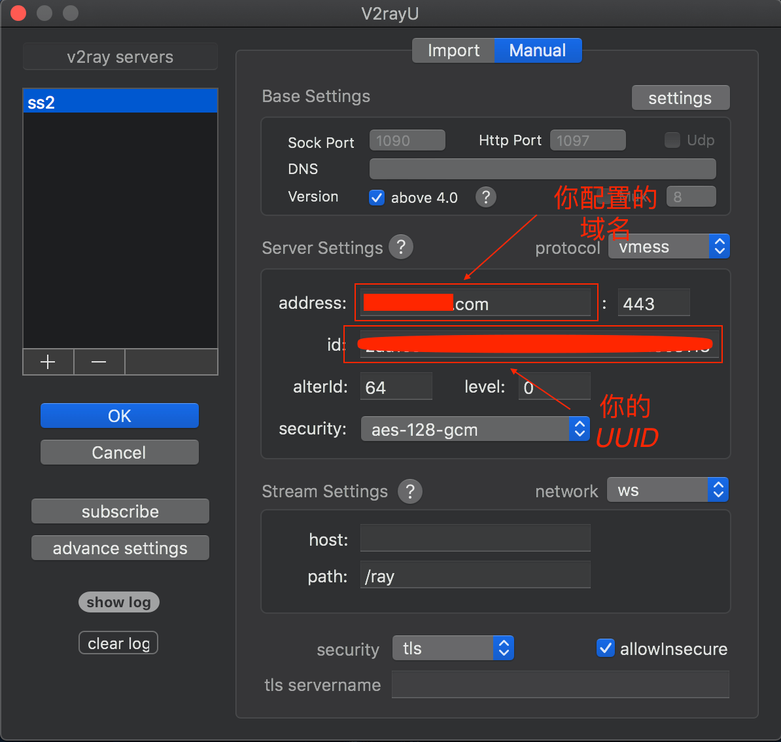Open the network ws dropdown
Screen dimensions: 781x742
tap(667, 490)
